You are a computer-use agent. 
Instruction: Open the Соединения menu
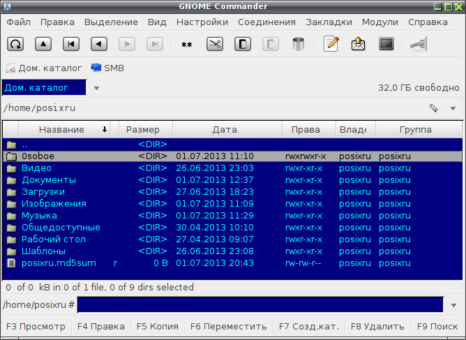(x=266, y=22)
